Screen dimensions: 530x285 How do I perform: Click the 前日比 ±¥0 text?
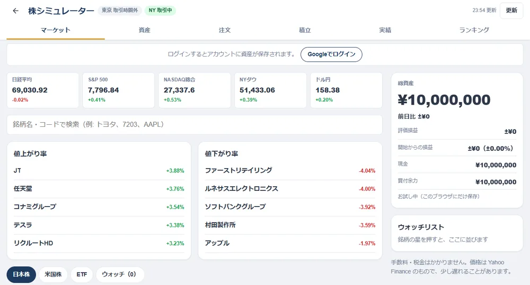tap(414, 117)
